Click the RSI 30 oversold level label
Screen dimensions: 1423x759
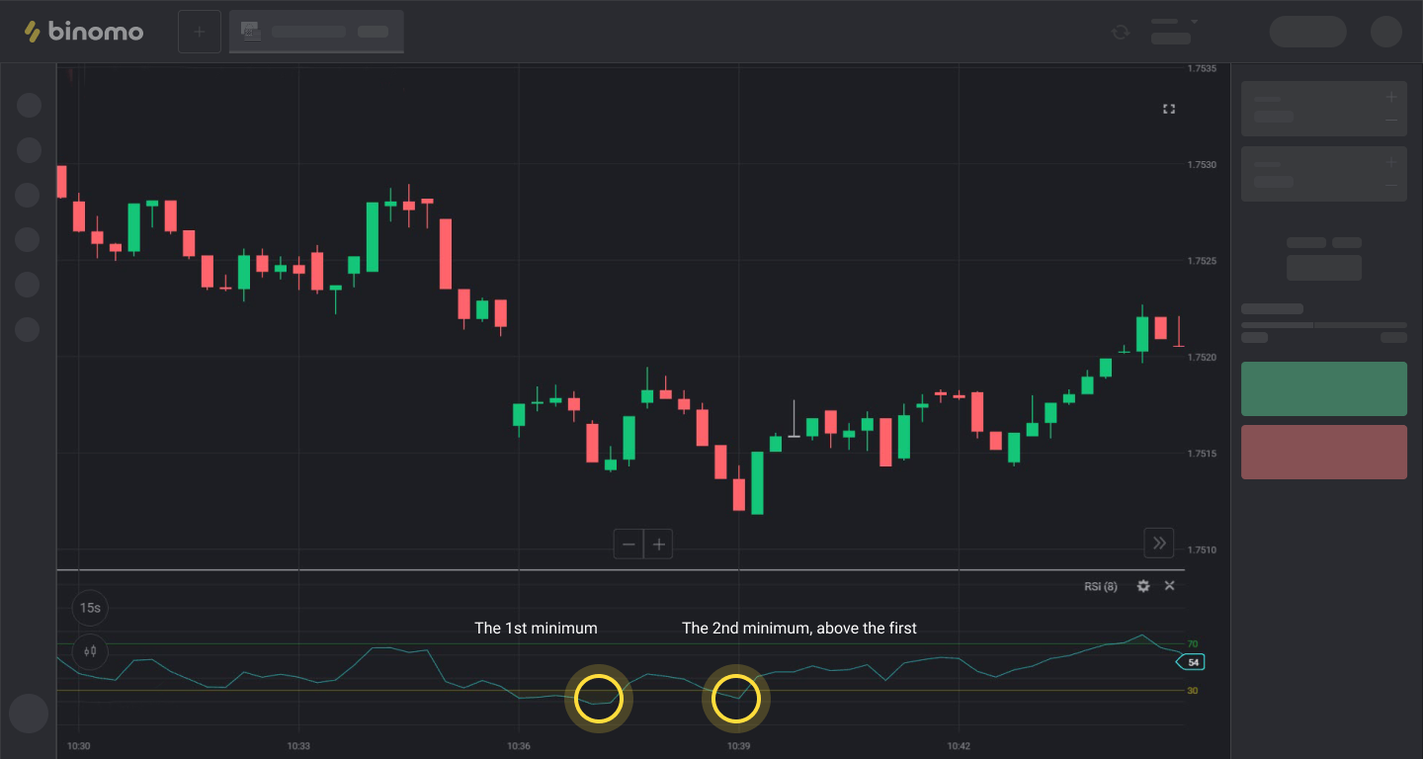point(1193,691)
